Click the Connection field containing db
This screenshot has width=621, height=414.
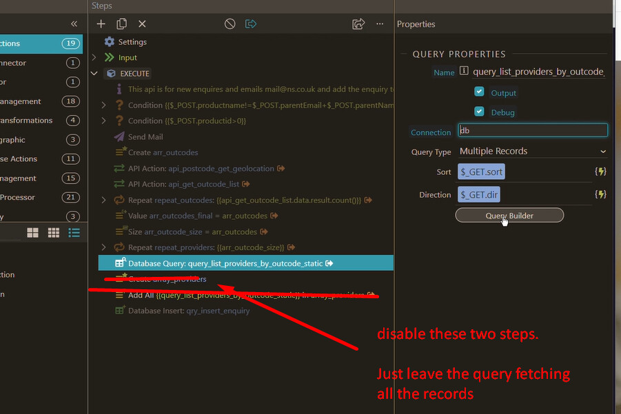coord(533,130)
